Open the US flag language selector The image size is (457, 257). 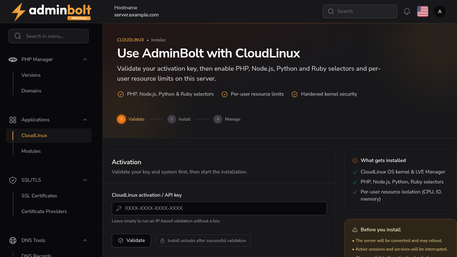(x=423, y=11)
